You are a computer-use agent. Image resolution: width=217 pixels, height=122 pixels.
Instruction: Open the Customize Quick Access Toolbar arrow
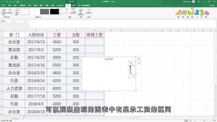click(21, 2)
